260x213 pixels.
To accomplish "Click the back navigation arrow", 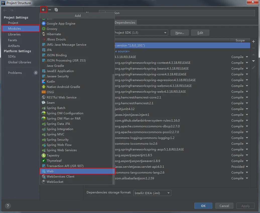I will click(x=5, y=10).
